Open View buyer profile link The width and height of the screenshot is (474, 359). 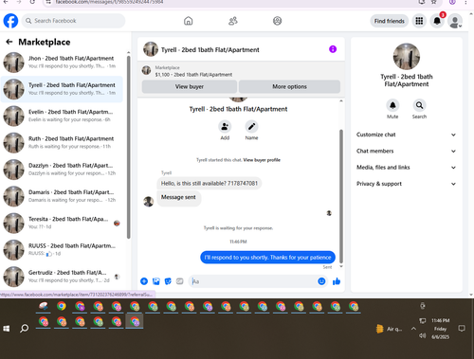tap(262, 160)
